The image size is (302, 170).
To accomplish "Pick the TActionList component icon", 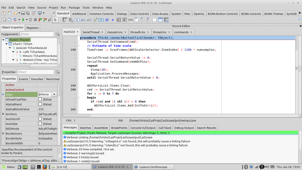I will [x=167, y=20].
